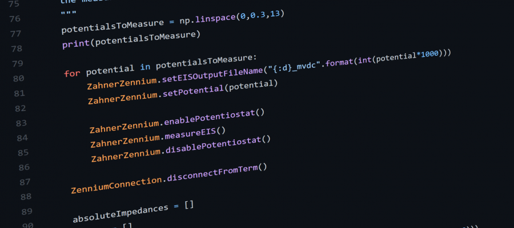
Task: Click ZenniumConnection object name
Action: pos(117,185)
